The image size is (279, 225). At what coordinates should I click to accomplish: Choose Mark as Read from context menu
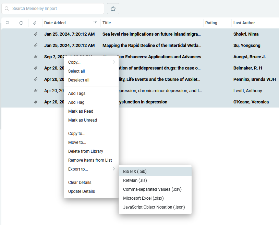coord(81,111)
